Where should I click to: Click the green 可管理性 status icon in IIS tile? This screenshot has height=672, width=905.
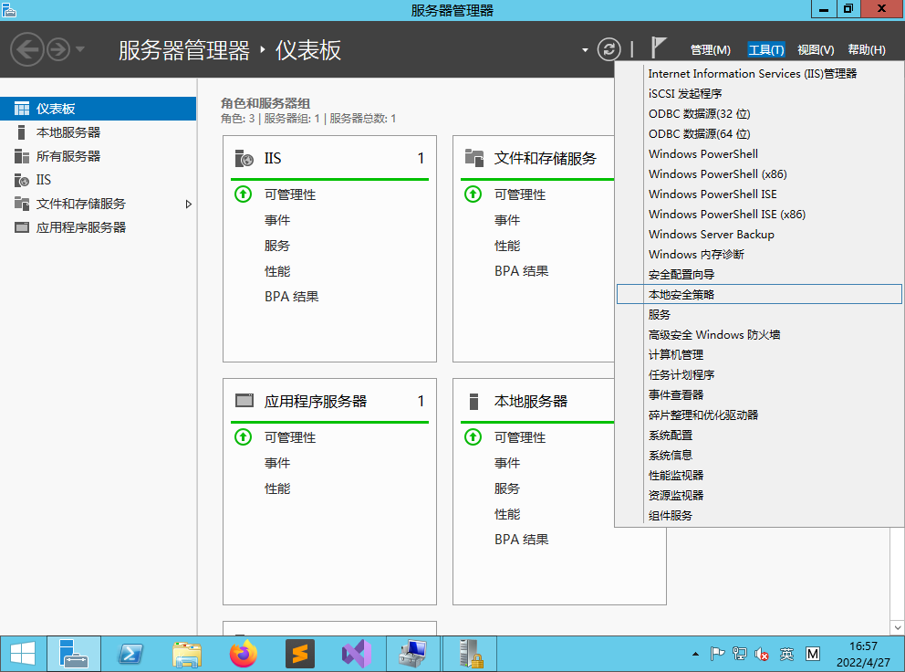point(243,194)
